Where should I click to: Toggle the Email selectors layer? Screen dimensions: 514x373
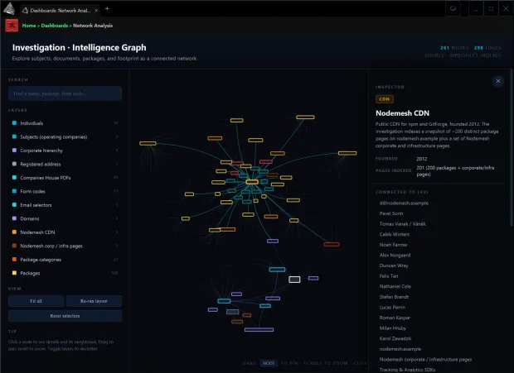click(65, 205)
